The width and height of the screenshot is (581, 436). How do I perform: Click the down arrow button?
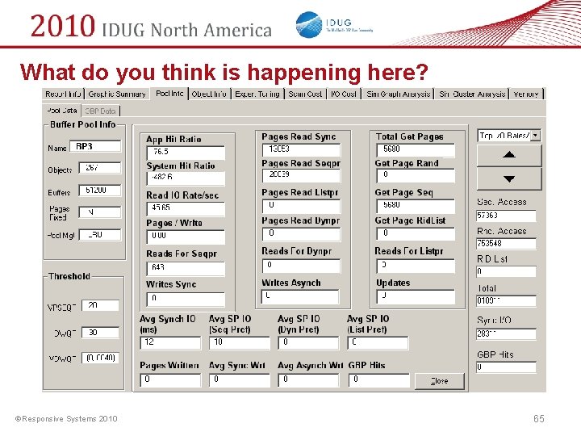point(509,178)
